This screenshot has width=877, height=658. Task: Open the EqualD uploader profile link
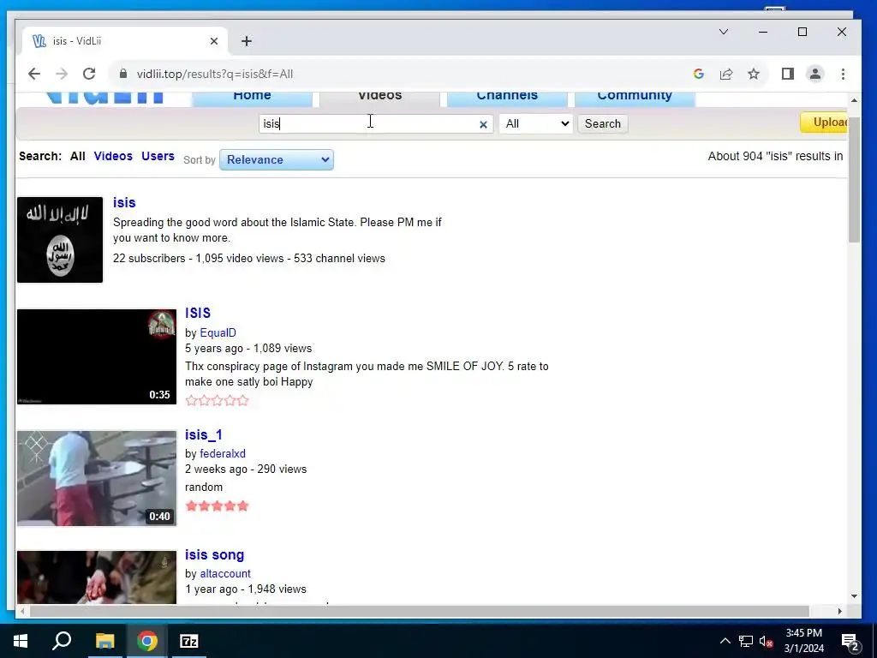coord(218,333)
